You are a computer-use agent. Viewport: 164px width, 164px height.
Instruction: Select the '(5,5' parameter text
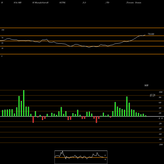coord(84,3)
